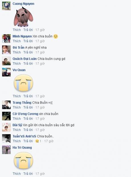Click the sad dog sticker from Cuong Nguyen
The image size is (131, 177).
click(23, 17)
